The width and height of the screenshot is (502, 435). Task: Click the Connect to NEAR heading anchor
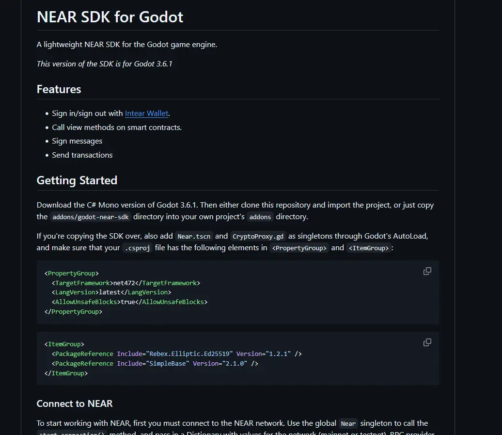click(74, 403)
